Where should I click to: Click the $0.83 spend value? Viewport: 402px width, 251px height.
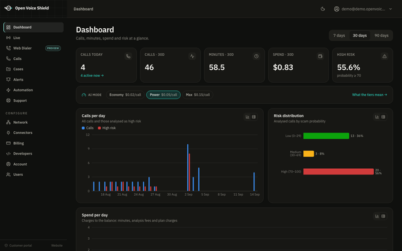coord(283,67)
